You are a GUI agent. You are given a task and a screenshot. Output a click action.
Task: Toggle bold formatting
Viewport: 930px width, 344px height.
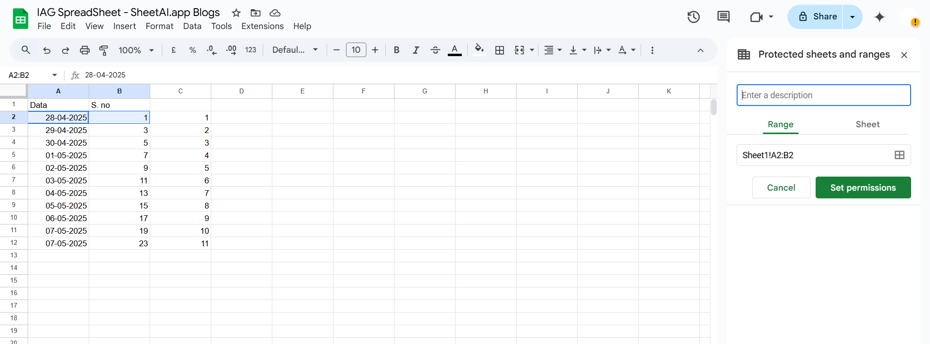[x=396, y=50]
